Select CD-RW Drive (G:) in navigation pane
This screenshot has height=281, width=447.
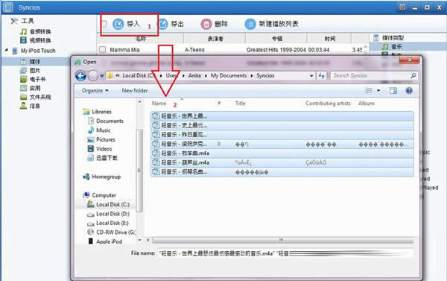click(x=111, y=233)
